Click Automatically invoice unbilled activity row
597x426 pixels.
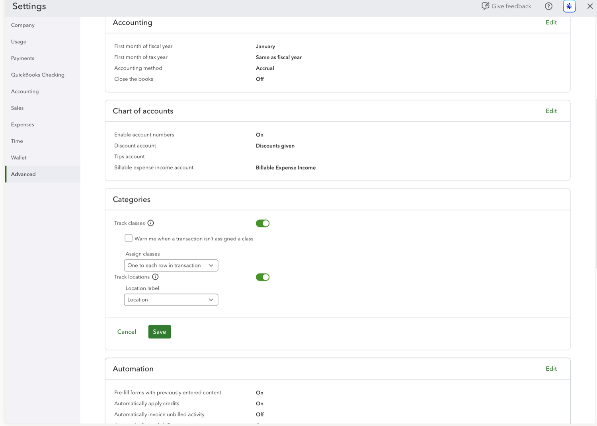(x=338, y=414)
